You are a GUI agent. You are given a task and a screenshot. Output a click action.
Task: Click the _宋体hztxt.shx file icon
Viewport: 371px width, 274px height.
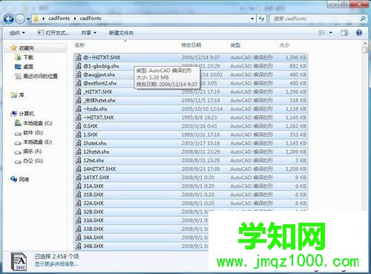click(79, 100)
